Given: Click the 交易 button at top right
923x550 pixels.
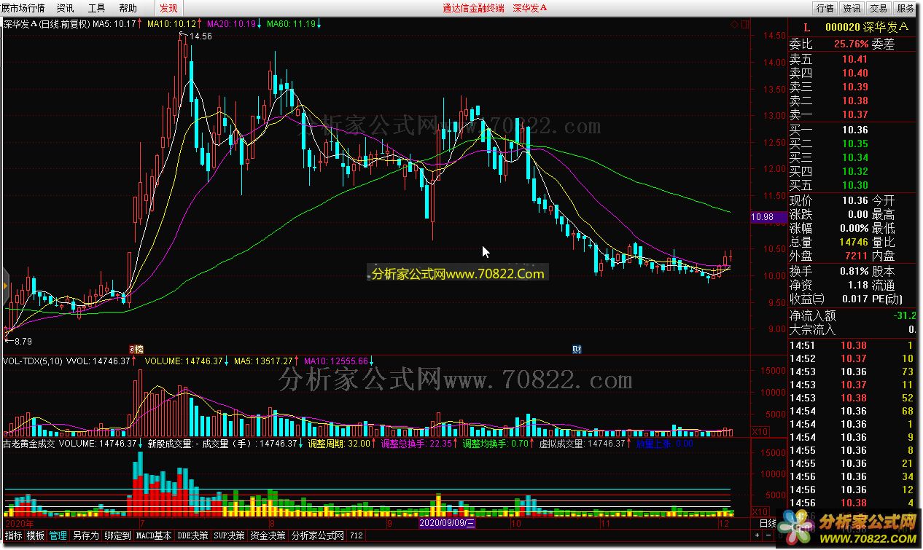Looking at the screenshot, I should 879,8.
